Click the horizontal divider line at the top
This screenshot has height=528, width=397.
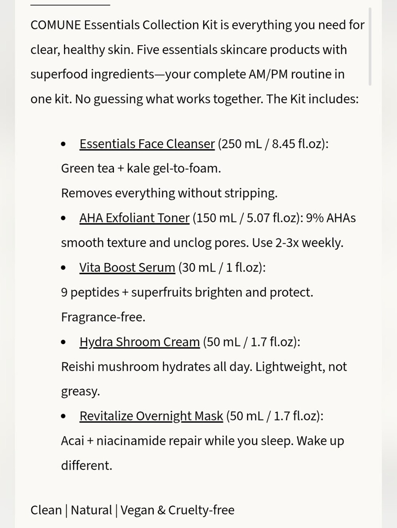[x=70, y=5]
